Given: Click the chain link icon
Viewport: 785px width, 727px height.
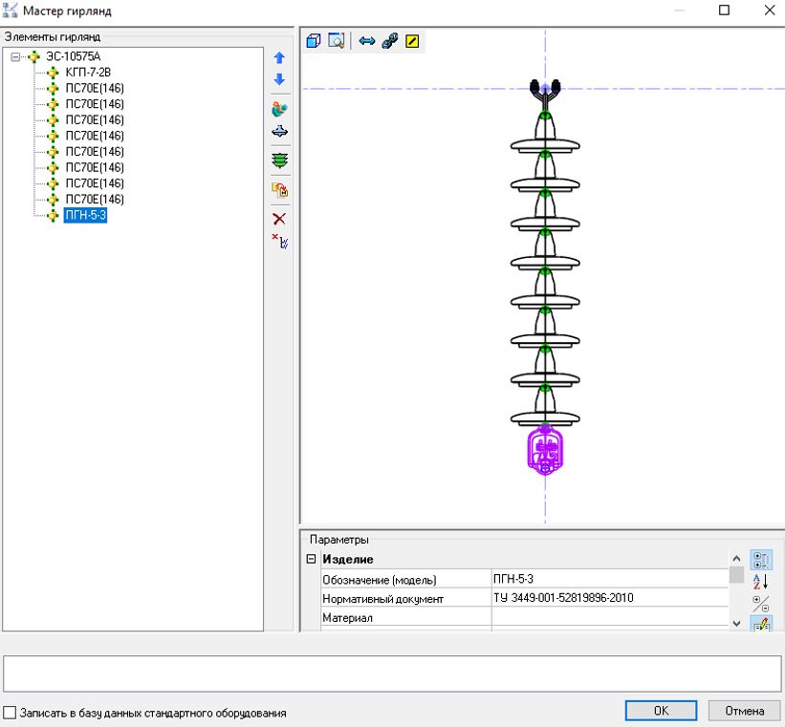Looking at the screenshot, I should pyautogui.click(x=388, y=41).
